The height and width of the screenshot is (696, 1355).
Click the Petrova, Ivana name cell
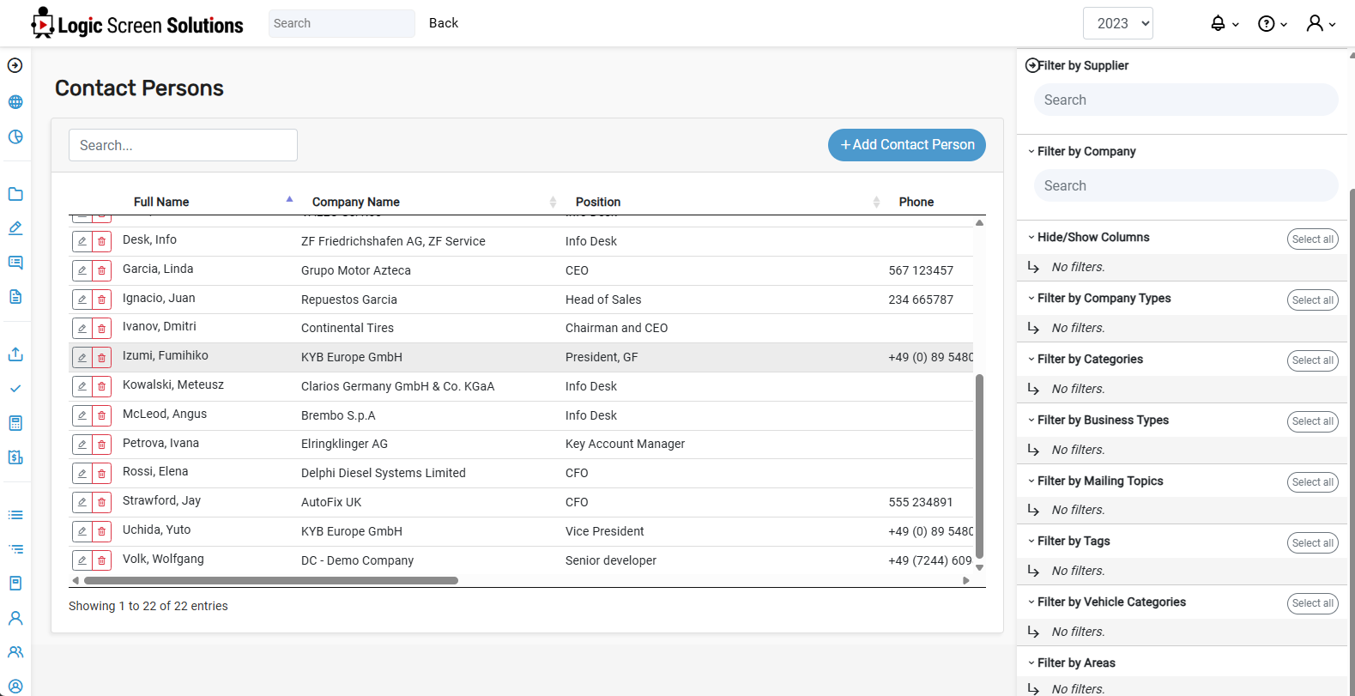tap(160, 443)
